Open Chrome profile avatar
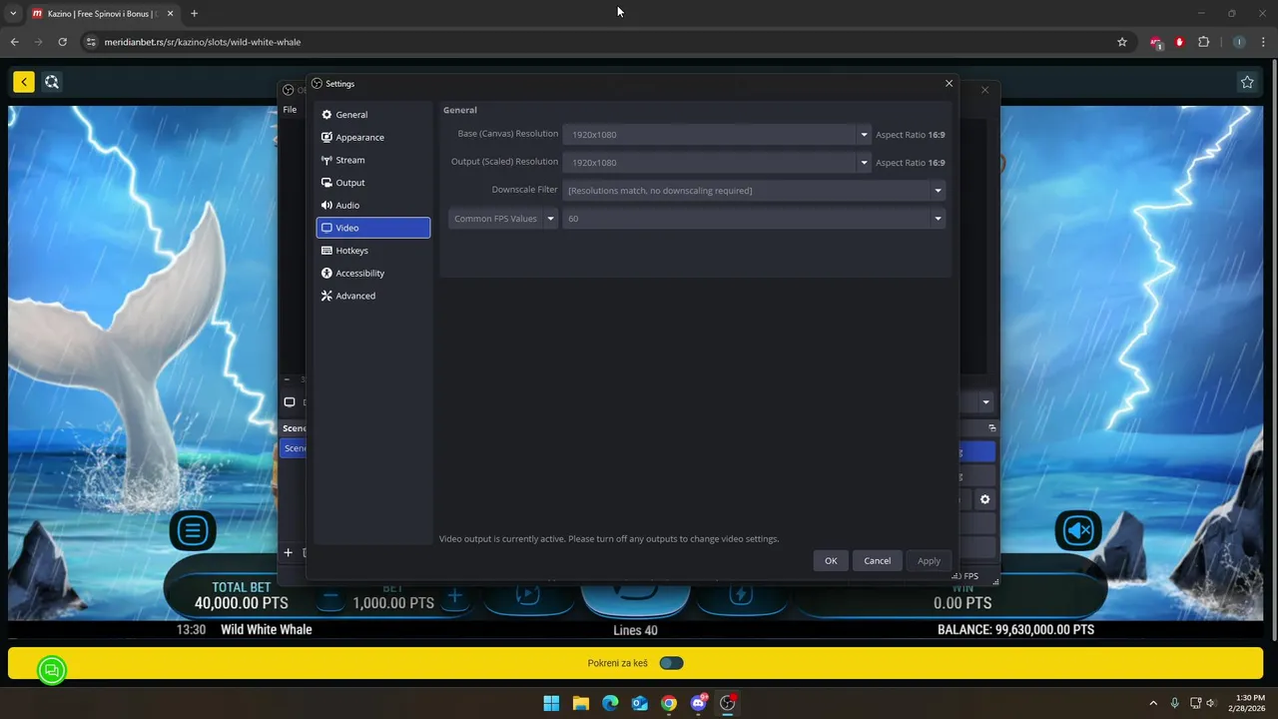1278x719 pixels. click(x=1239, y=42)
